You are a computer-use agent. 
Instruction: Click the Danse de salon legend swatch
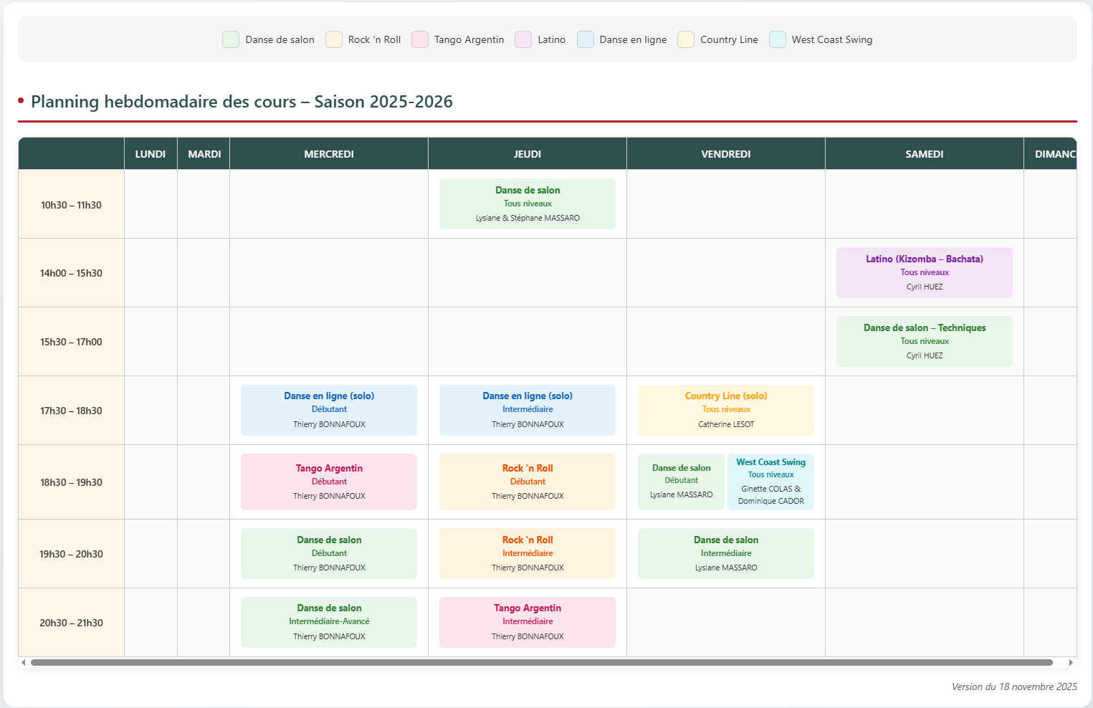click(x=231, y=39)
